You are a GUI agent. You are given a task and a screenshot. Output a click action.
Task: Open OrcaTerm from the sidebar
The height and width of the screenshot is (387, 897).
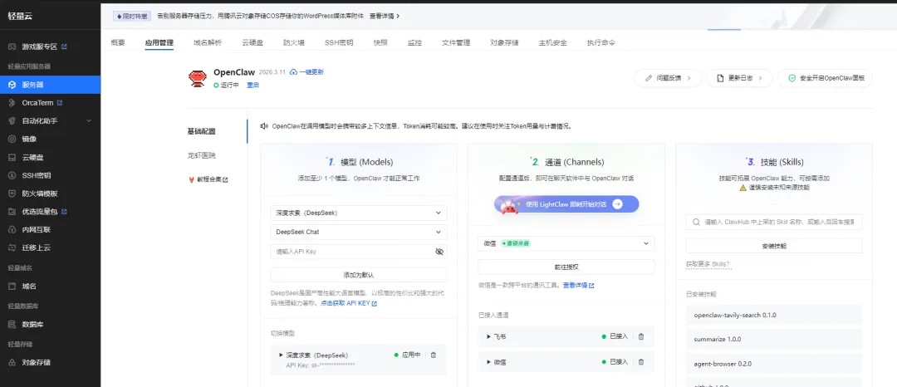click(x=37, y=103)
